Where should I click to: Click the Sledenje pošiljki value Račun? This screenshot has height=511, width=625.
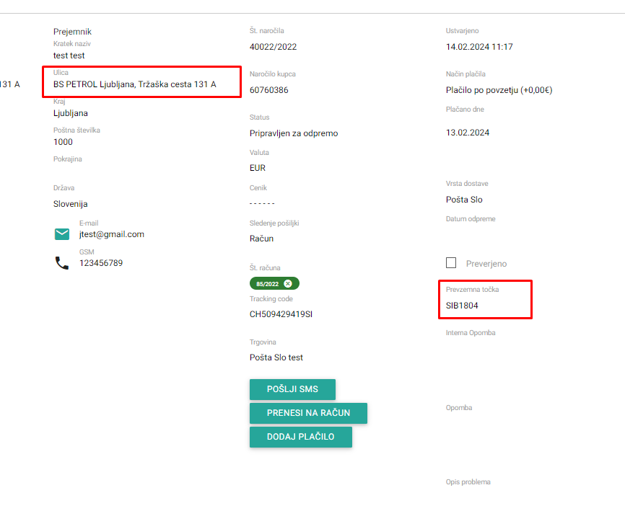tap(261, 239)
